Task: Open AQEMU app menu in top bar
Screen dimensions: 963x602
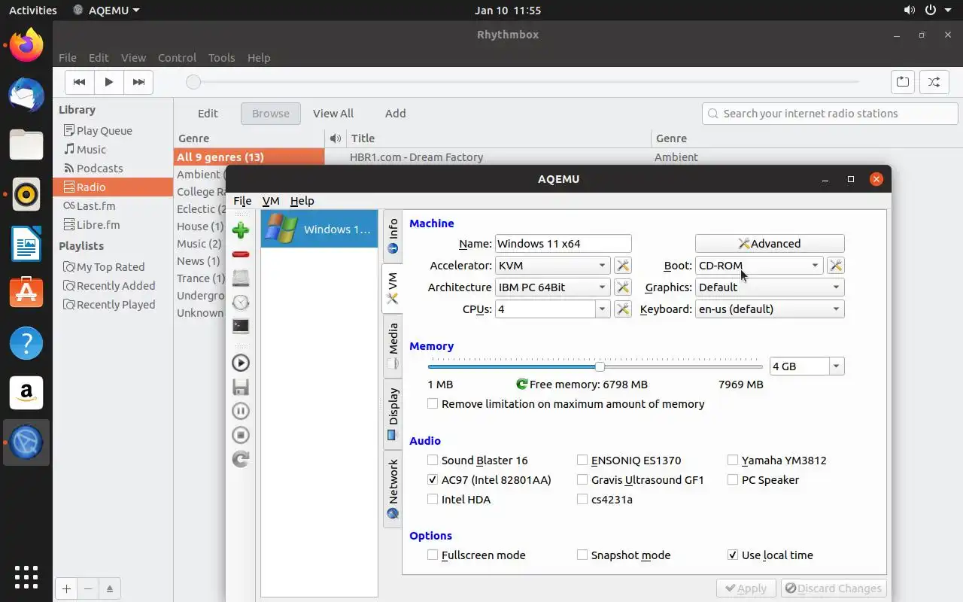Action: (x=107, y=11)
